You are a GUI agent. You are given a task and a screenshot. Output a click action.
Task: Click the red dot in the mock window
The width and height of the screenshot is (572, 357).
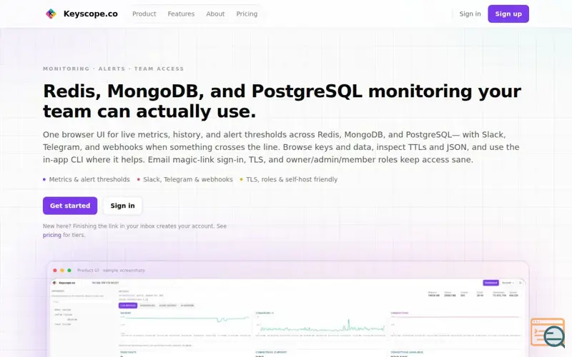55,271
